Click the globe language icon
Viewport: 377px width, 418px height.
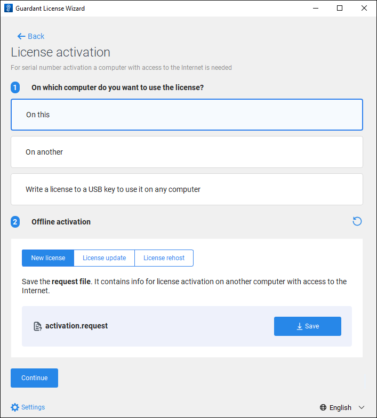click(323, 408)
